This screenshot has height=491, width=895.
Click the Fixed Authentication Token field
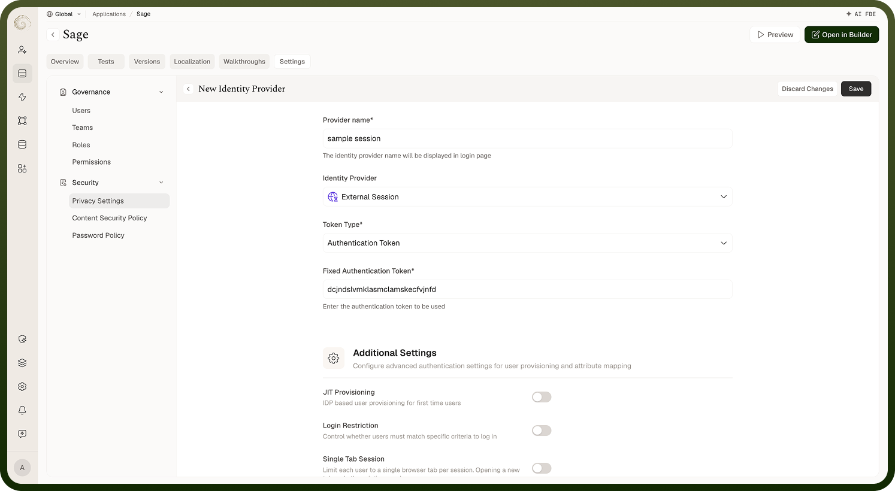(527, 289)
